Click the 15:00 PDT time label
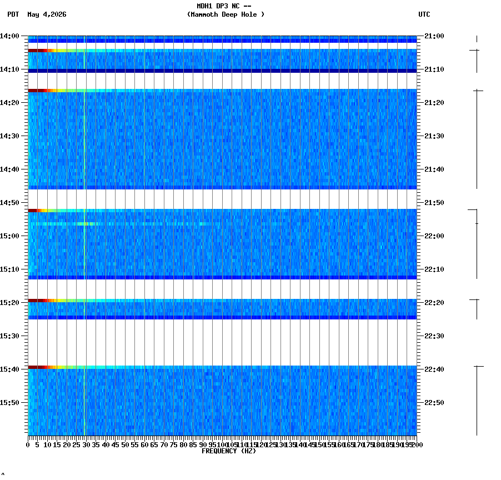501x480 pixels. click(9, 236)
